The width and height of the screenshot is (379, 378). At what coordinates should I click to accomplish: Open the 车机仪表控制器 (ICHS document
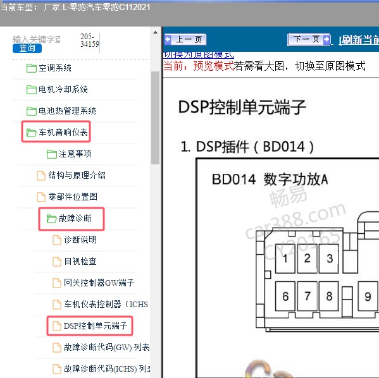click(106, 304)
